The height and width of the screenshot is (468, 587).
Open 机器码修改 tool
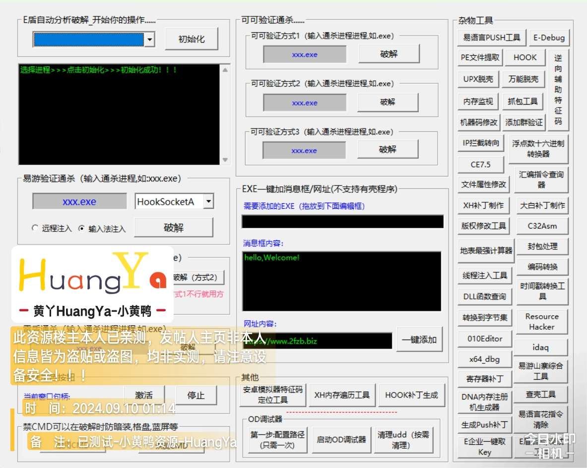479,122
